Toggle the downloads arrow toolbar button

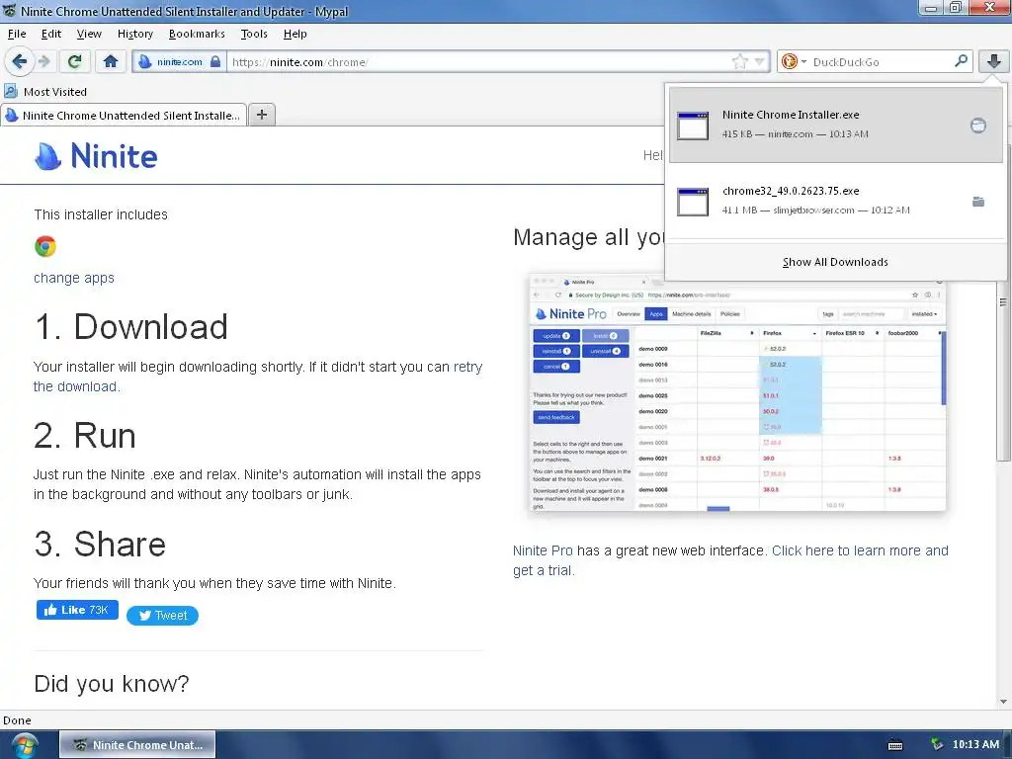click(993, 61)
